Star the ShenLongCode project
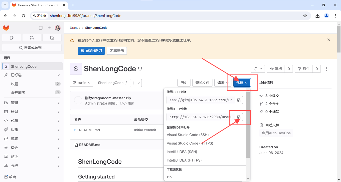The height and width of the screenshot is (182, 341). (276, 69)
